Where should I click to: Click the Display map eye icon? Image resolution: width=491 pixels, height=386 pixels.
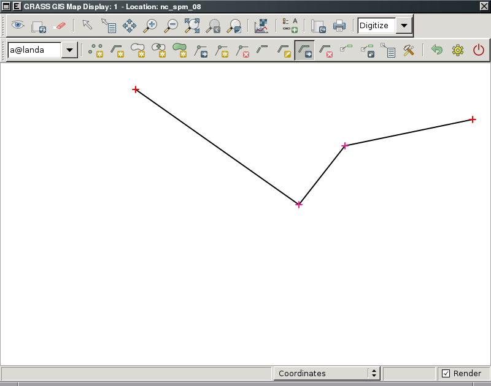[x=18, y=25]
